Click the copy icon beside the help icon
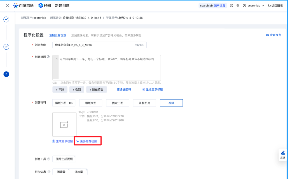The height and width of the screenshot is (179, 288). tap(238, 6)
